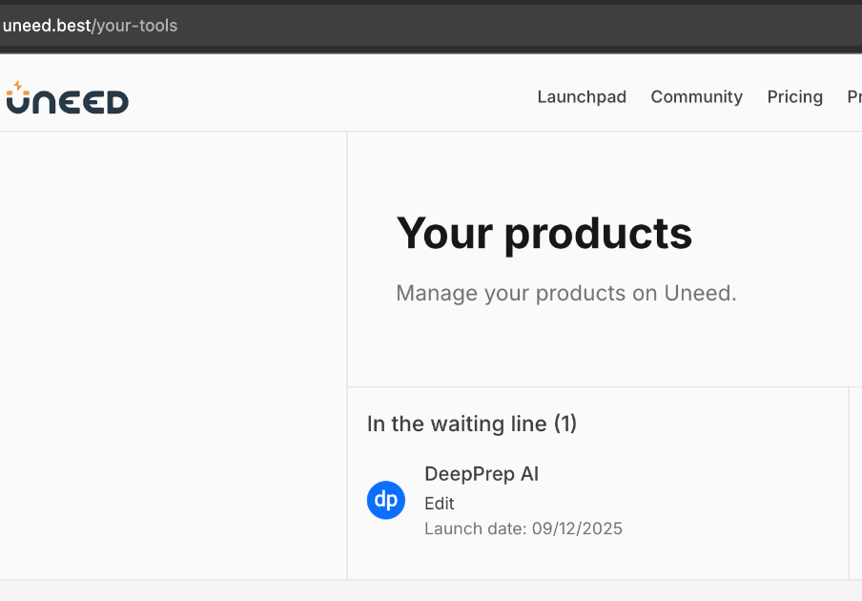Click the '/your-tools' path in the URL

pyautogui.click(x=135, y=26)
